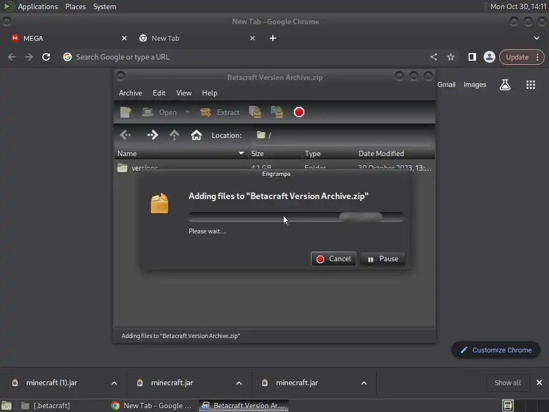
Task: Click Chrome's forward navigation arrow
Action: click(29, 57)
